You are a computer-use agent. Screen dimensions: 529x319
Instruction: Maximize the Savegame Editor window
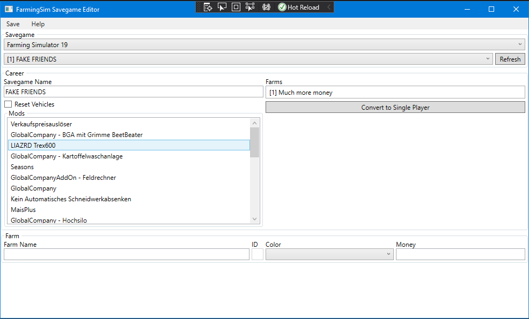(491, 10)
